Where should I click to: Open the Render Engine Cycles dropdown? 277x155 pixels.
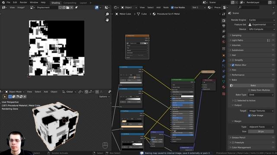coord(261,20)
